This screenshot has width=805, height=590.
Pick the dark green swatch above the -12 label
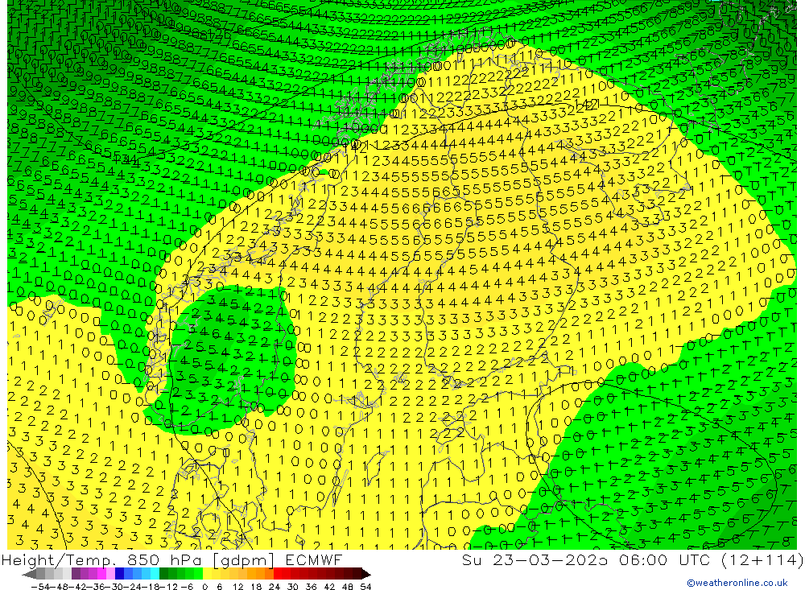pyautogui.click(x=163, y=574)
